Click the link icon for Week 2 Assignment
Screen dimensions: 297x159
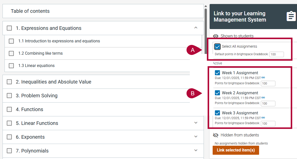pos(263,98)
